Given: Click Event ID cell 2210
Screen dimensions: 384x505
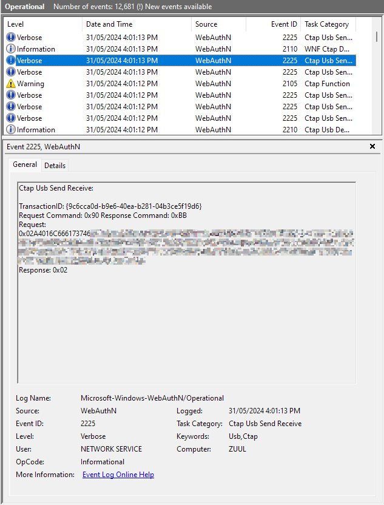Looking at the screenshot, I should pyautogui.click(x=290, y=130).
